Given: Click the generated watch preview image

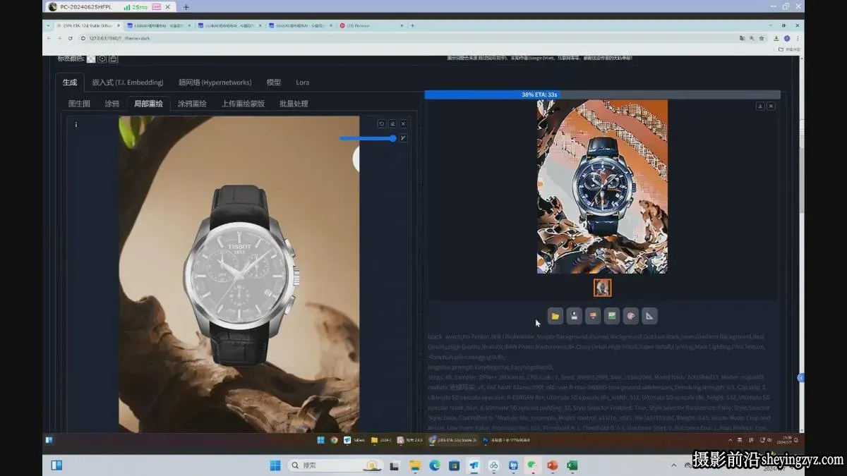Looking at the screenshot, I should (x=602, y=187).
